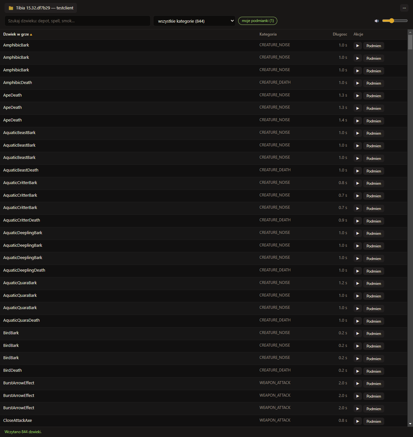Click the 0.9 s duration of AquaticCritterDeath
This screenshot has width=413, height=437.
[343, 220]
